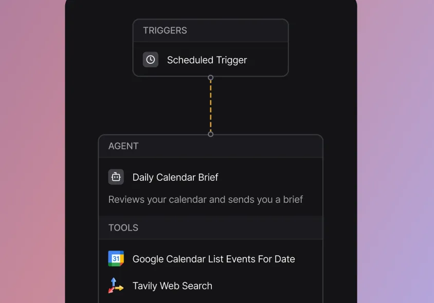Click the AGENT section header
This screenshot has width=434, height=303.
click(123, 146)
